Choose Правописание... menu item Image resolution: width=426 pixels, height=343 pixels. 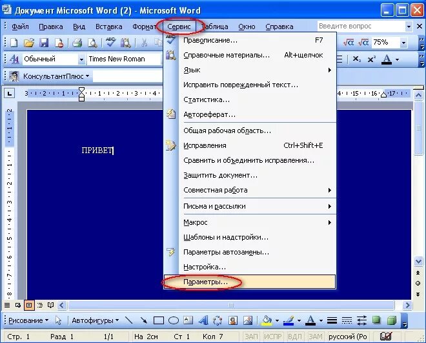coord(250,40)
